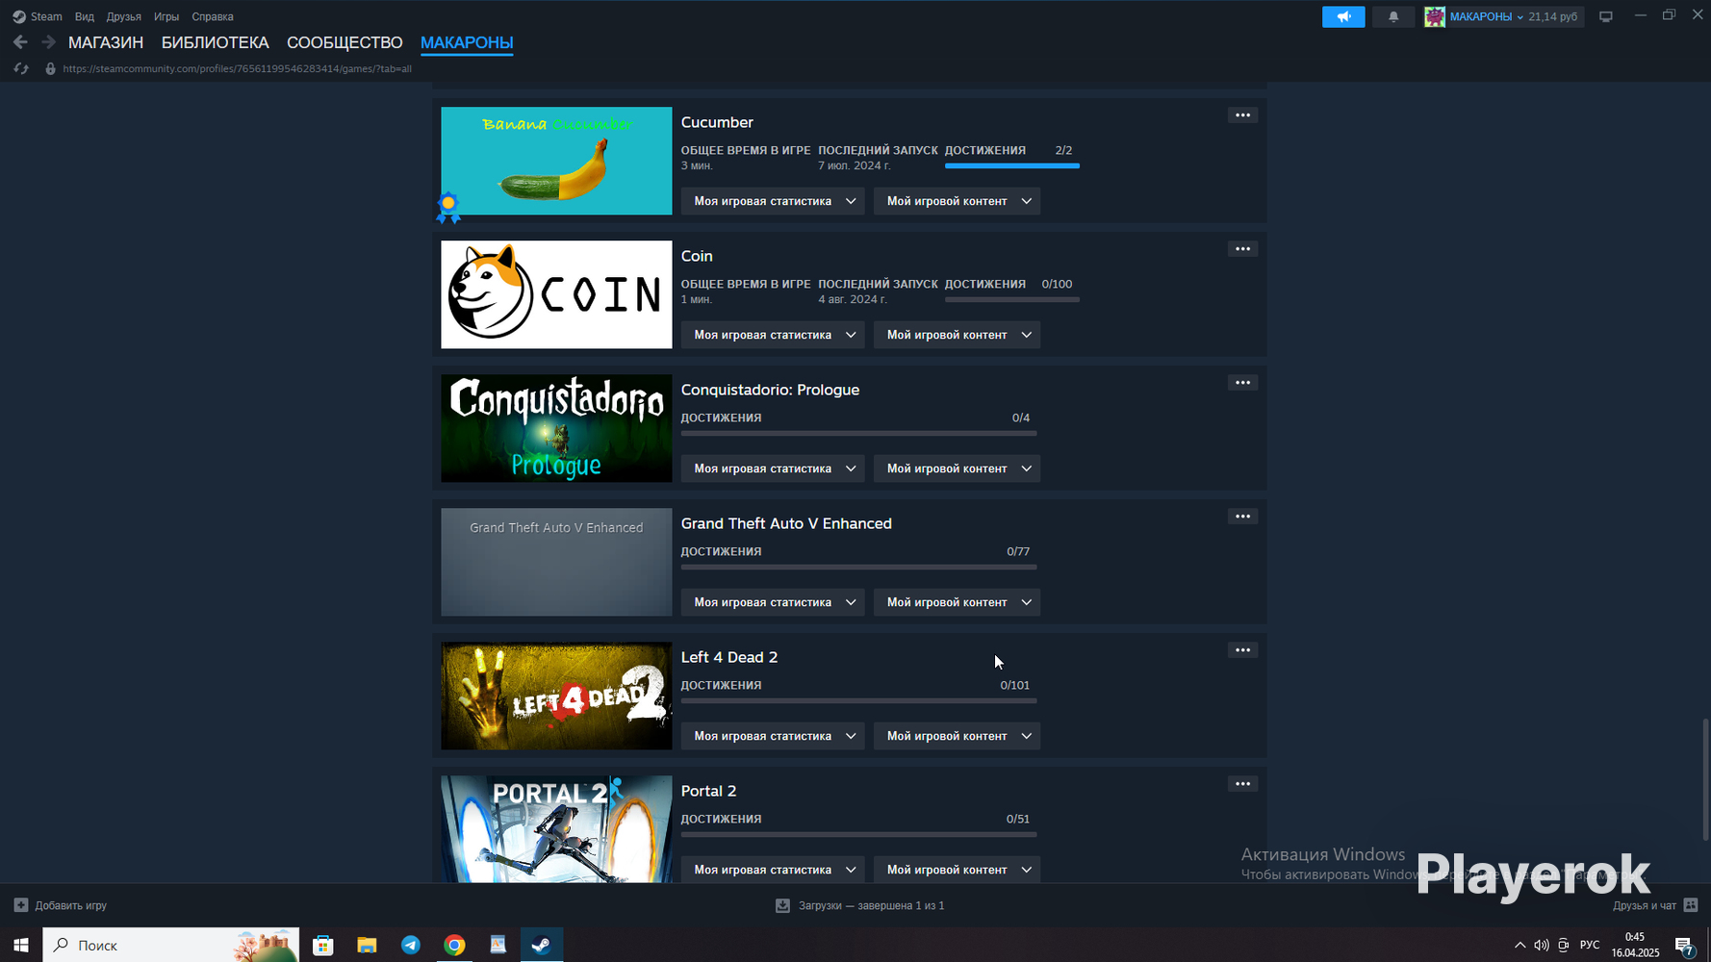Open the Друзья и чат icon
Viewport: 1711px width, 962px height.
coord(1691,905)
